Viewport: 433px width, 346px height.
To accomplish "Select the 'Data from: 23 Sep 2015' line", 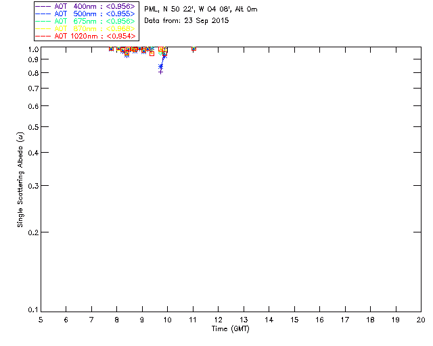I will click(187, 21).
